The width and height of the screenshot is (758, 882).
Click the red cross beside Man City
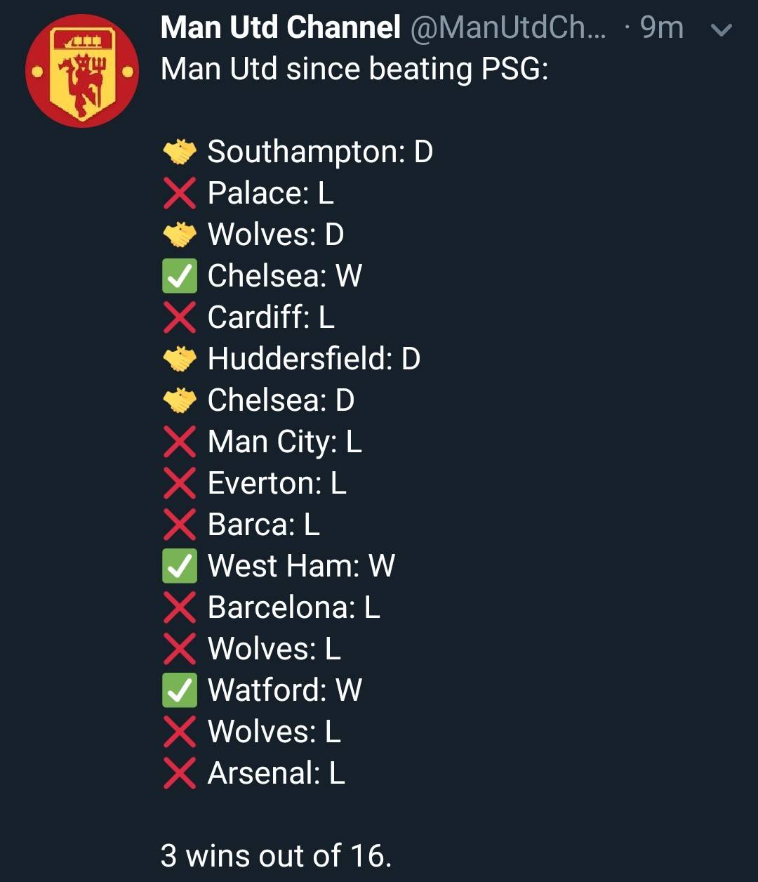[x=180, y=442]
